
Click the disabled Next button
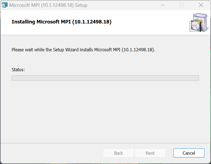pos(150,153)
